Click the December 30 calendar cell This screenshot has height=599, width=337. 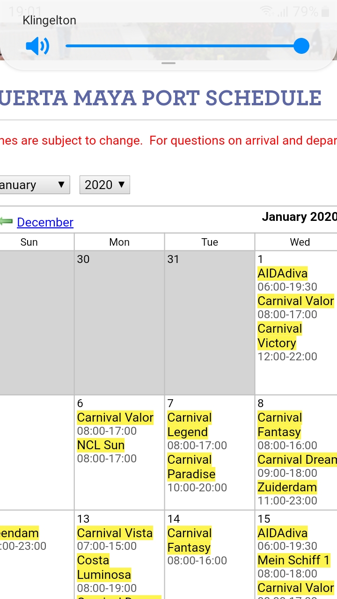coord(119,323)
